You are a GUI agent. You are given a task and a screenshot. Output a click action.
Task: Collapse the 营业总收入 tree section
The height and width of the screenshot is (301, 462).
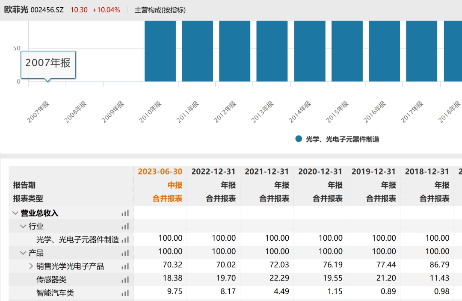[x=15, y=213]
